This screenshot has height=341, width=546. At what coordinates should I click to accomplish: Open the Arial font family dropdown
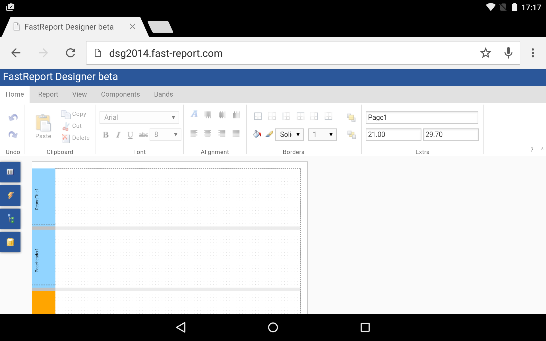[139, 117]
